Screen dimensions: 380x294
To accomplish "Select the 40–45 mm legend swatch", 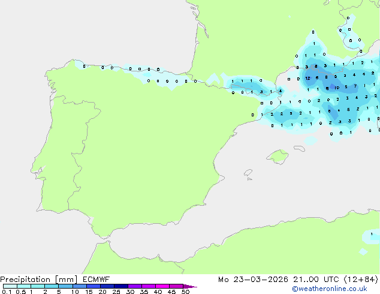I will [x=162, y=286].
